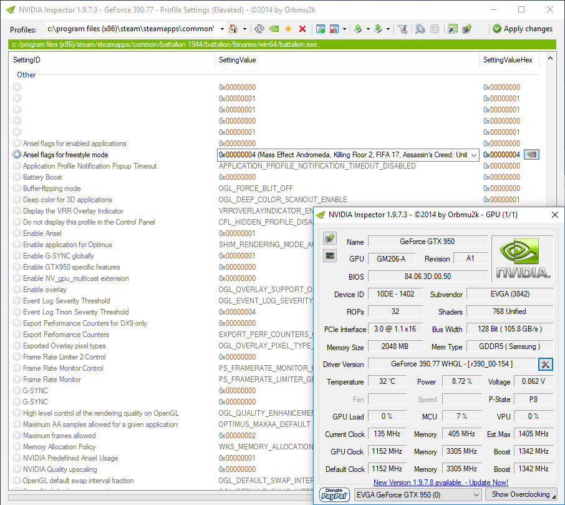Image resolution: width=565 pixels, height=505 pixels.
Task: Click the green battalion.exe application path bar
Action: tap(282, 44)
